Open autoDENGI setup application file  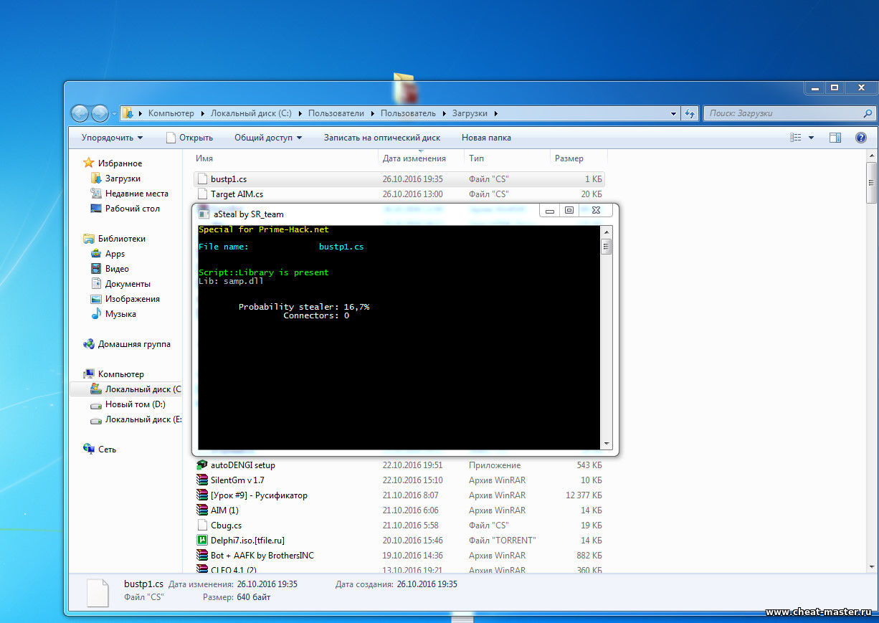242,465
